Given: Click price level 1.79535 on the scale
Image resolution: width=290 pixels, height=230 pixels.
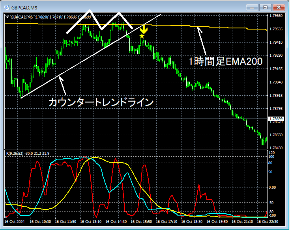Looking at the screenshot, I should point(276,29).
